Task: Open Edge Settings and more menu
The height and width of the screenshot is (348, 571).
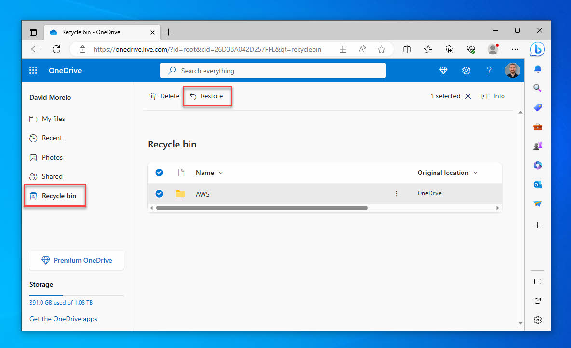Action: coord(515,49)
